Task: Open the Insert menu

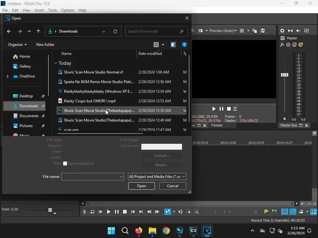Action: 39,10
